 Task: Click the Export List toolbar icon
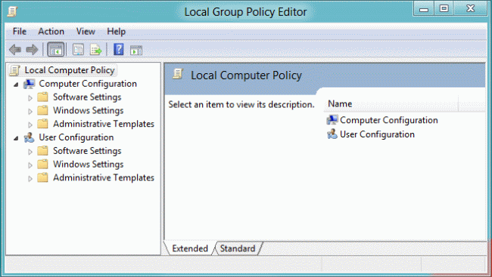(x=95, y=50)
